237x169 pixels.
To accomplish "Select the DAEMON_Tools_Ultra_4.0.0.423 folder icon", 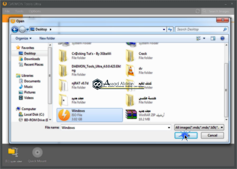I will point(63,71).
